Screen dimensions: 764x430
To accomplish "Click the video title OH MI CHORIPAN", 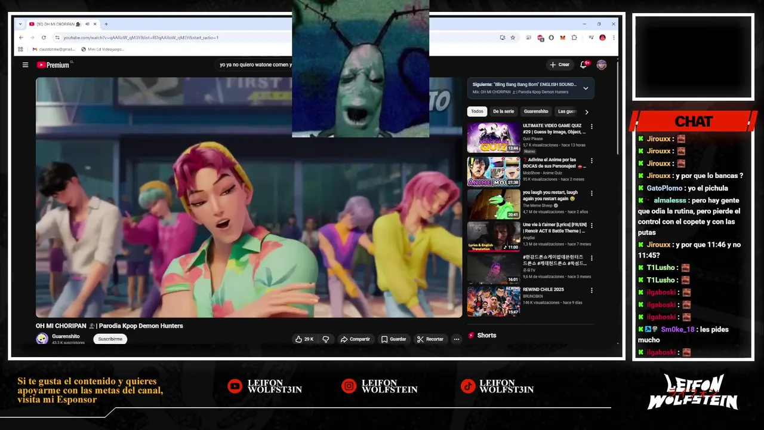I will 109,326.
